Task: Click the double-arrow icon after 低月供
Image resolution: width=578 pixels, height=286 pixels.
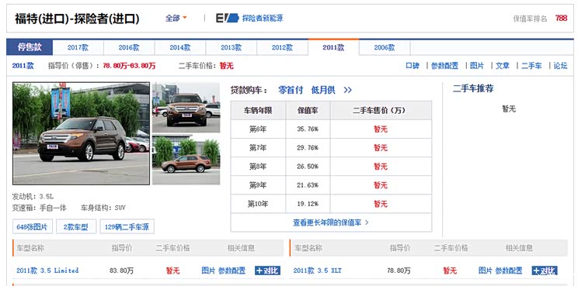Action: click(347, 90)
